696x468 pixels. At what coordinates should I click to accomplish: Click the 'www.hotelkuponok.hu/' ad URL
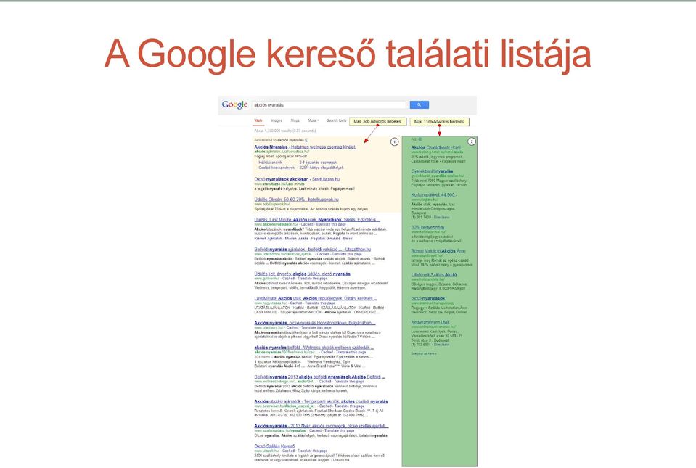(x=271, y=205)
